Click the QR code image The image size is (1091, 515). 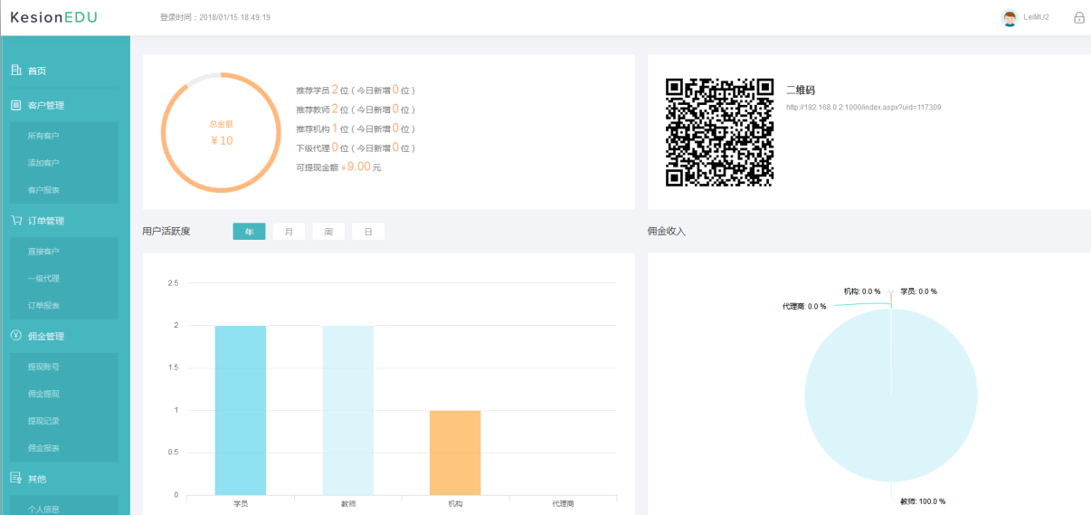tap(719, 132)
